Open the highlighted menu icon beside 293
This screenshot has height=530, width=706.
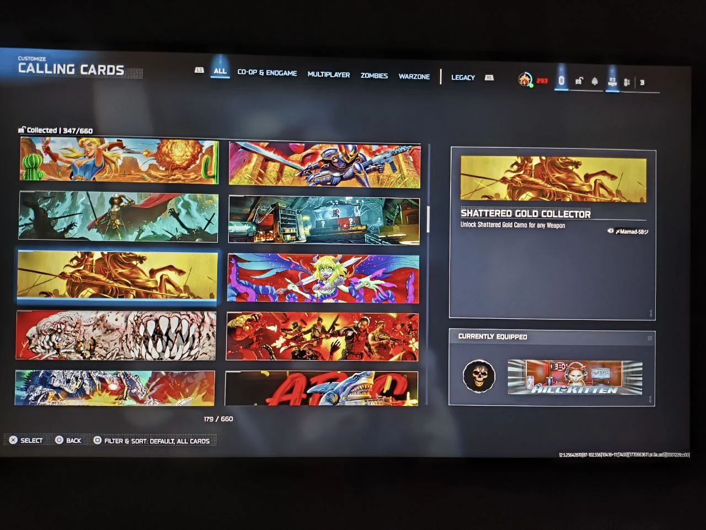click(561, 81)
